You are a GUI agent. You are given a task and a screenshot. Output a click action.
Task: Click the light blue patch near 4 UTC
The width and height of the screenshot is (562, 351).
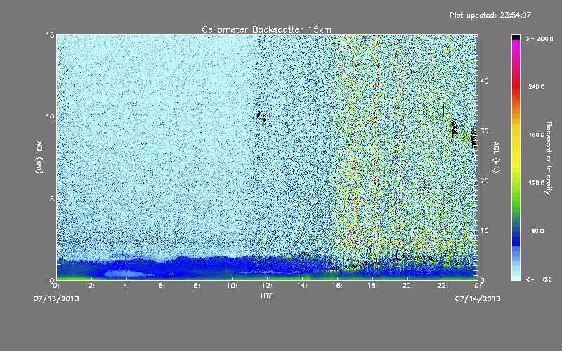[x=124, y=274]
